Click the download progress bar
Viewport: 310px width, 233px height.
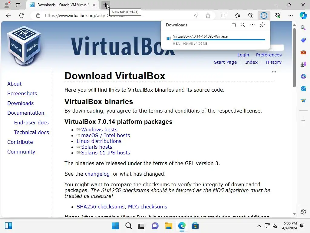click(219, 40)
